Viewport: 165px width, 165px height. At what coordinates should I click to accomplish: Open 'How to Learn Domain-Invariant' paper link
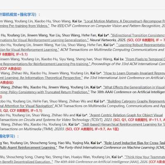click(134, 73)
